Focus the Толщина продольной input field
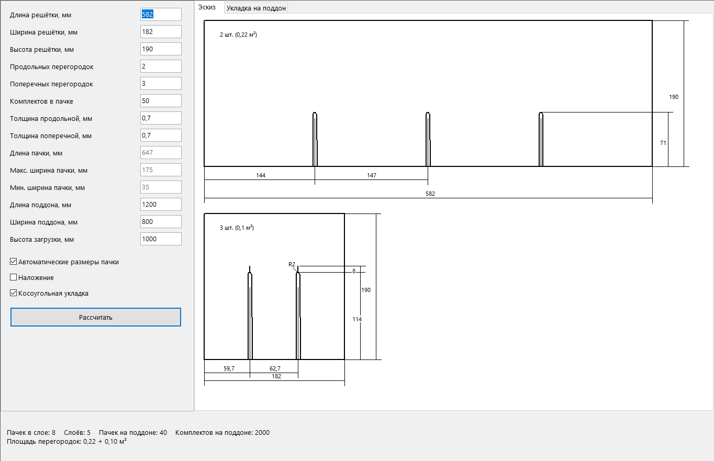The image size is (714, 461). pos(161,118)
